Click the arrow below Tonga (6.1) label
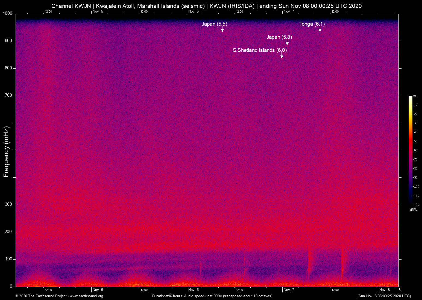 (x=320, y=30)
